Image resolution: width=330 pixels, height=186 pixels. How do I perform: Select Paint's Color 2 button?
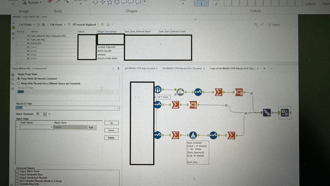[x=216, y=3]
